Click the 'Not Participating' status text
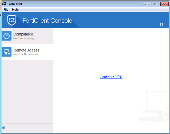The width and height of the screenshot is (170, 134). click(x=24, y=38)
